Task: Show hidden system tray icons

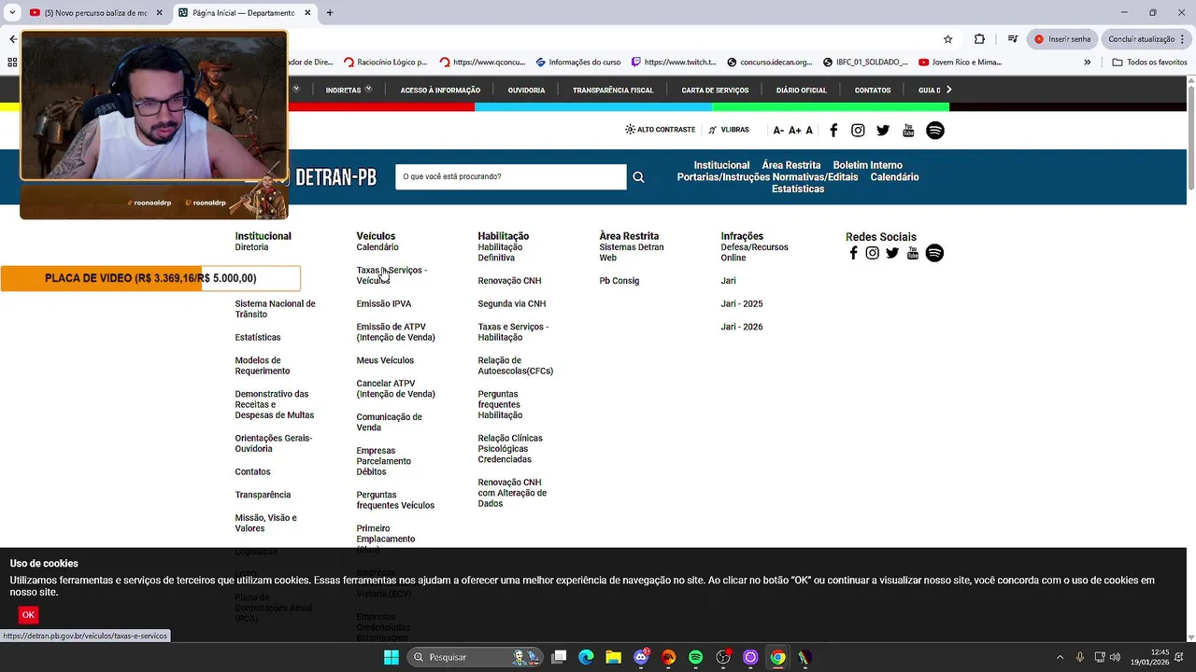Action: tap(1060, 657)
